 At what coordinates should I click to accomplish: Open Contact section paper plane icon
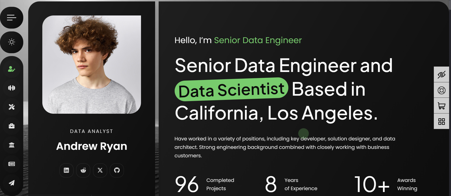(12, 183)
